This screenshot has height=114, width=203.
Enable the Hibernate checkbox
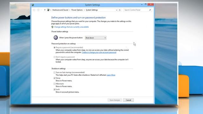pyautogui.click(x=55, y=84)
